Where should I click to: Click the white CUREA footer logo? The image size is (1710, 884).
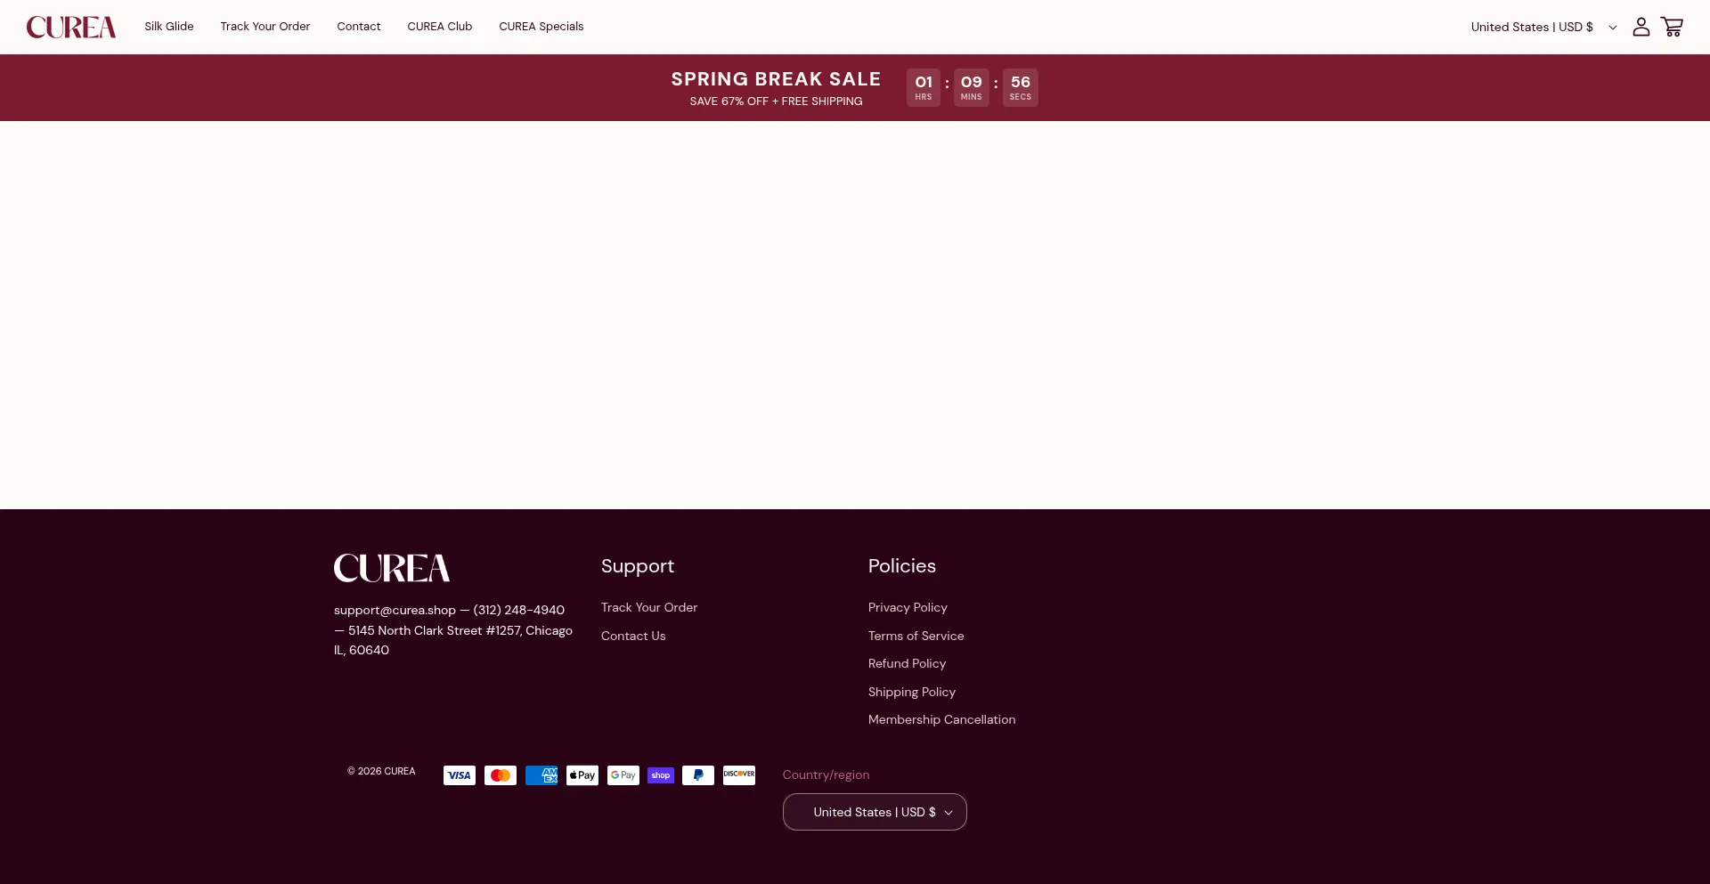[392, 568]
